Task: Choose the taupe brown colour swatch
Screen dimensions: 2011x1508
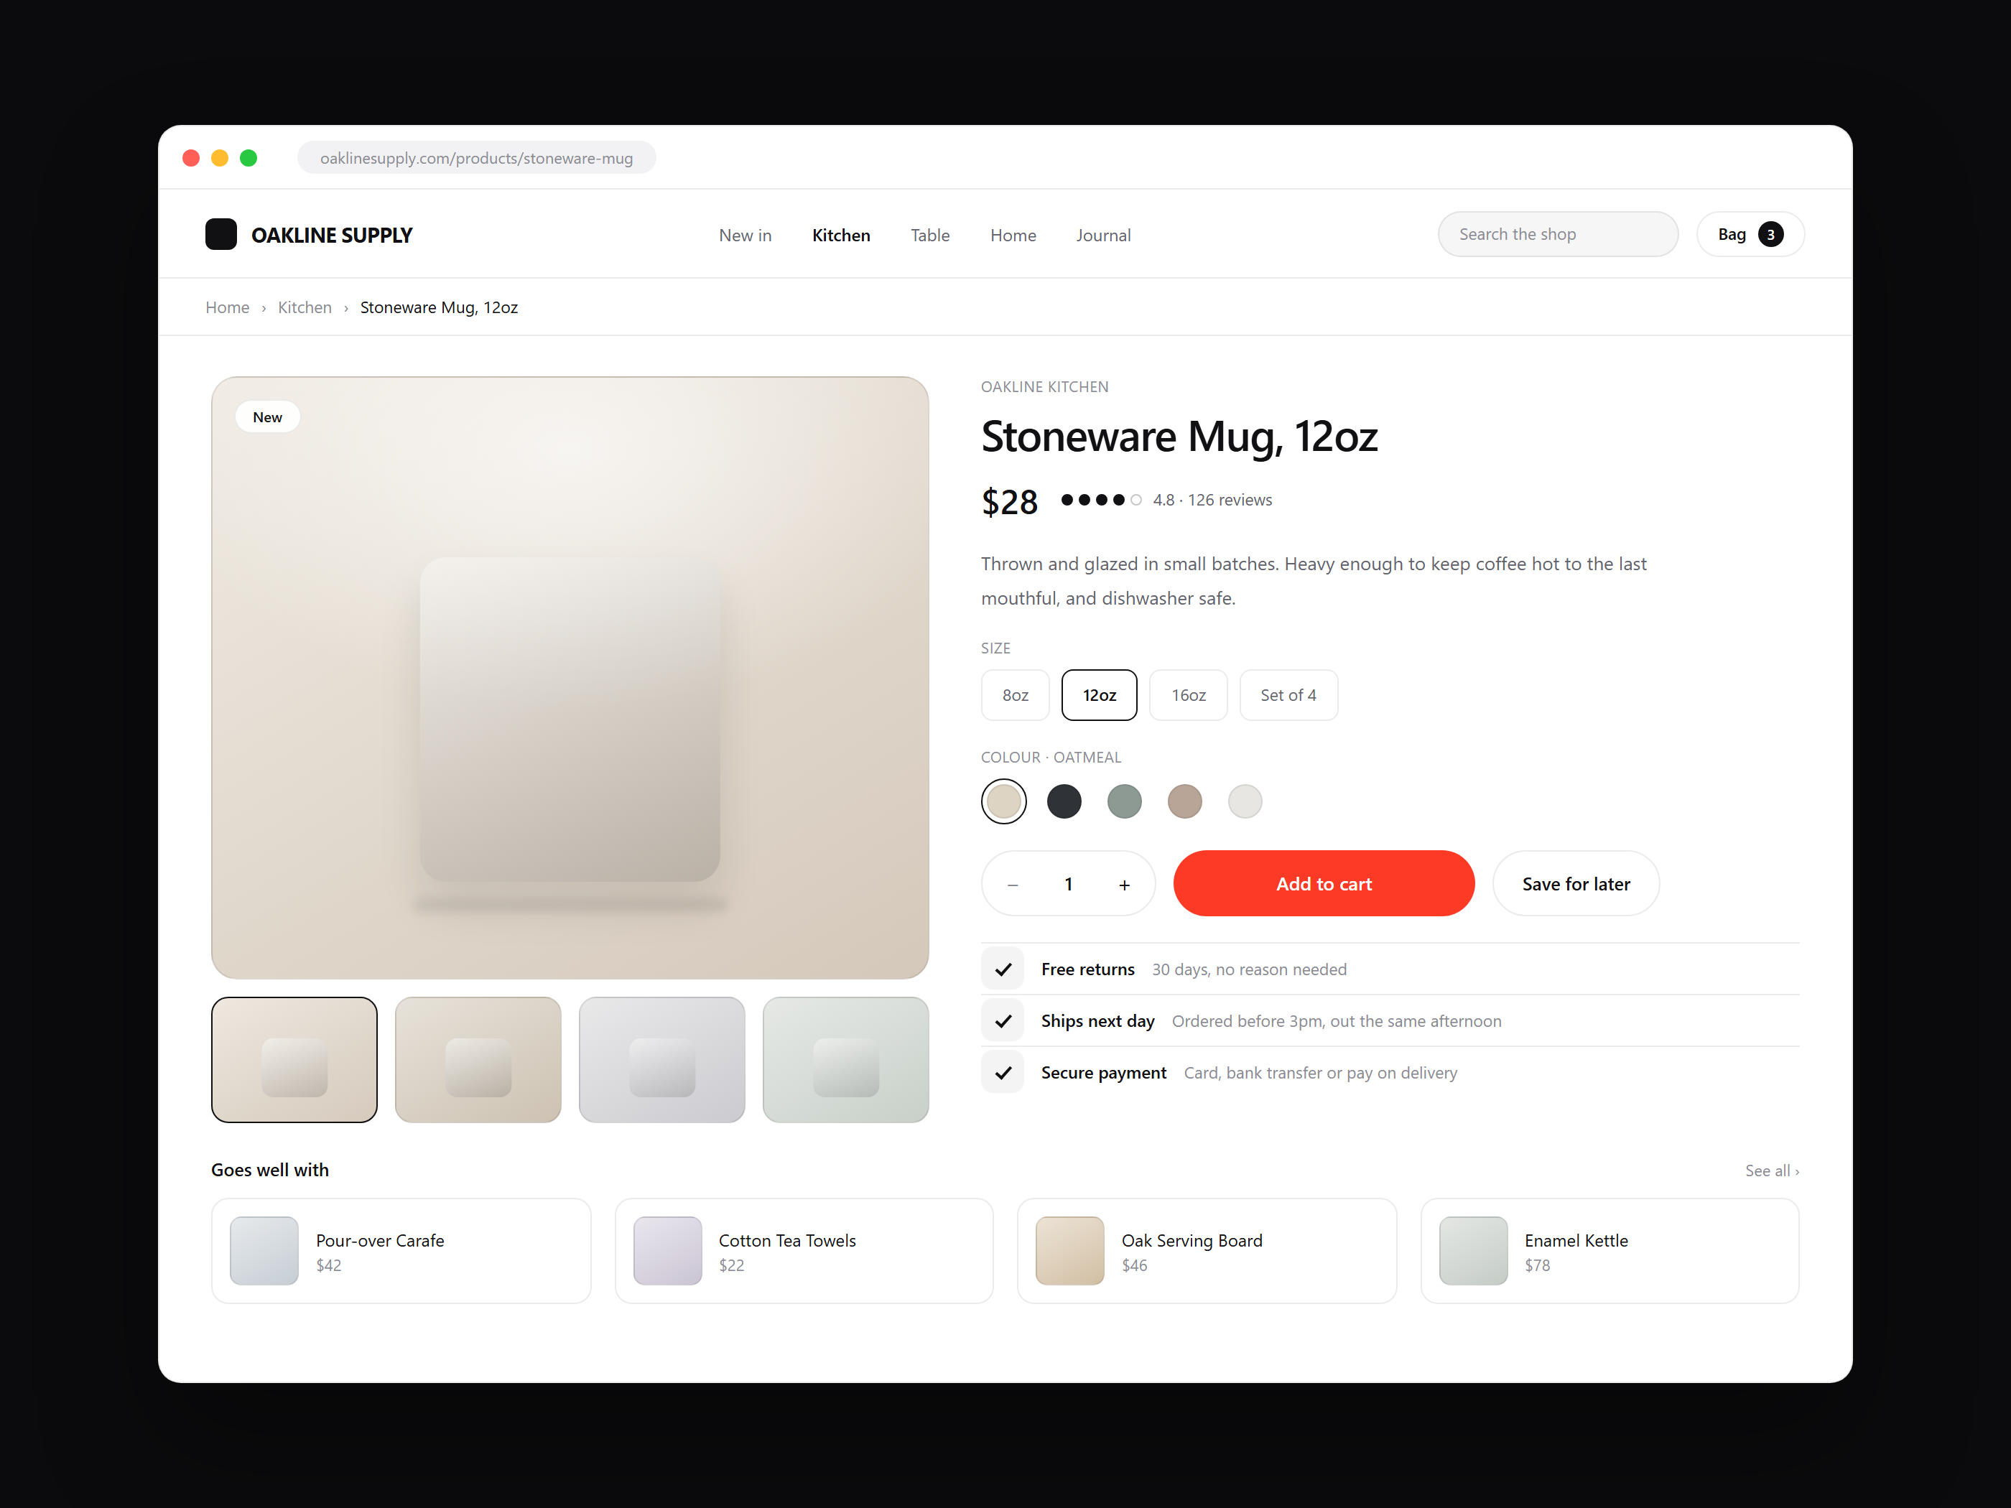Action: tap(1184, 801)
